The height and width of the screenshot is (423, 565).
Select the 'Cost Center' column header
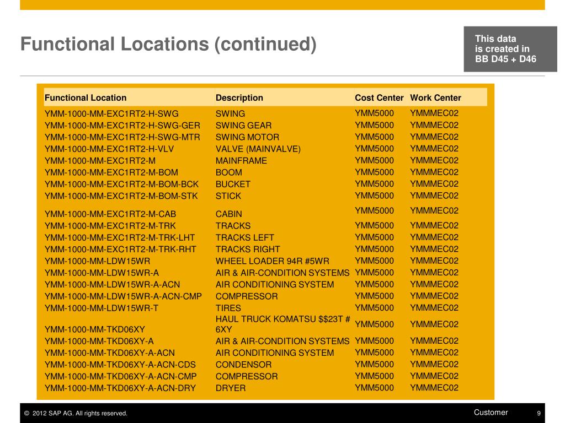click(x=379, y=98)
